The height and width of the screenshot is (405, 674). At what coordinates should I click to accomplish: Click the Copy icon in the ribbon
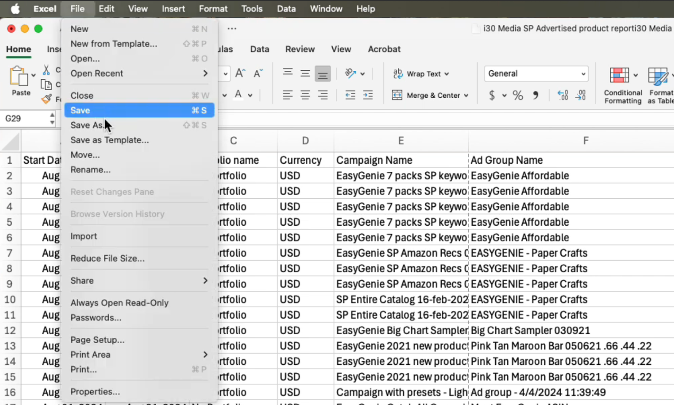pyautogui.click(x=46, y=84)
